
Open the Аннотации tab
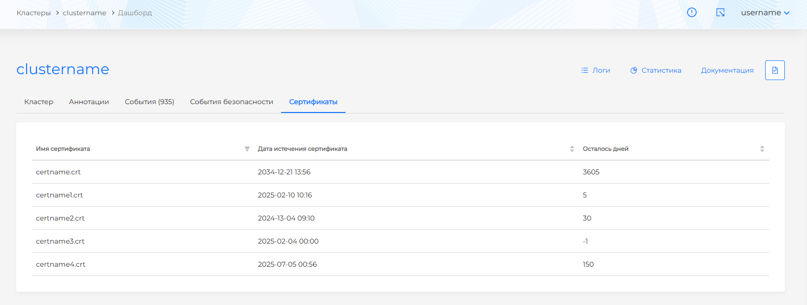point(89,102)
